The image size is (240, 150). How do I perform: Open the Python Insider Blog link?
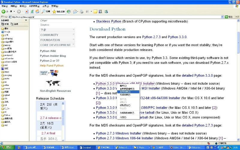pyautogui.click(x=53, y=56)
